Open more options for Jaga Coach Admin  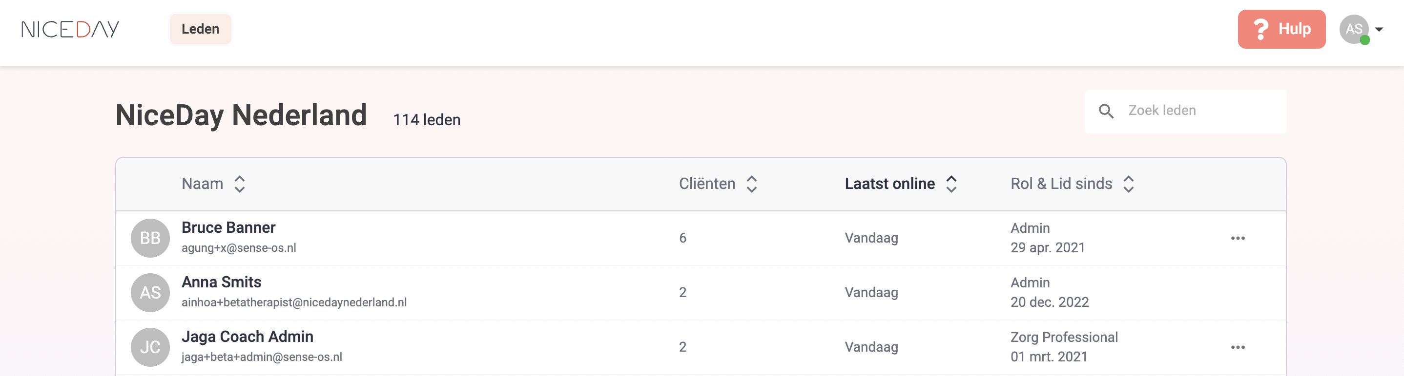click(1238, 347)
